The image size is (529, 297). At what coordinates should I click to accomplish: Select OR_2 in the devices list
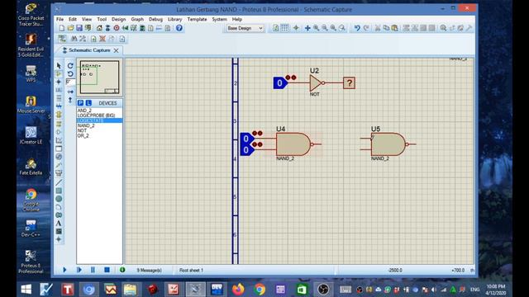[83, 135]
